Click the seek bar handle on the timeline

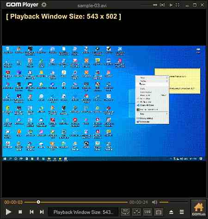[x=38, y=202]
